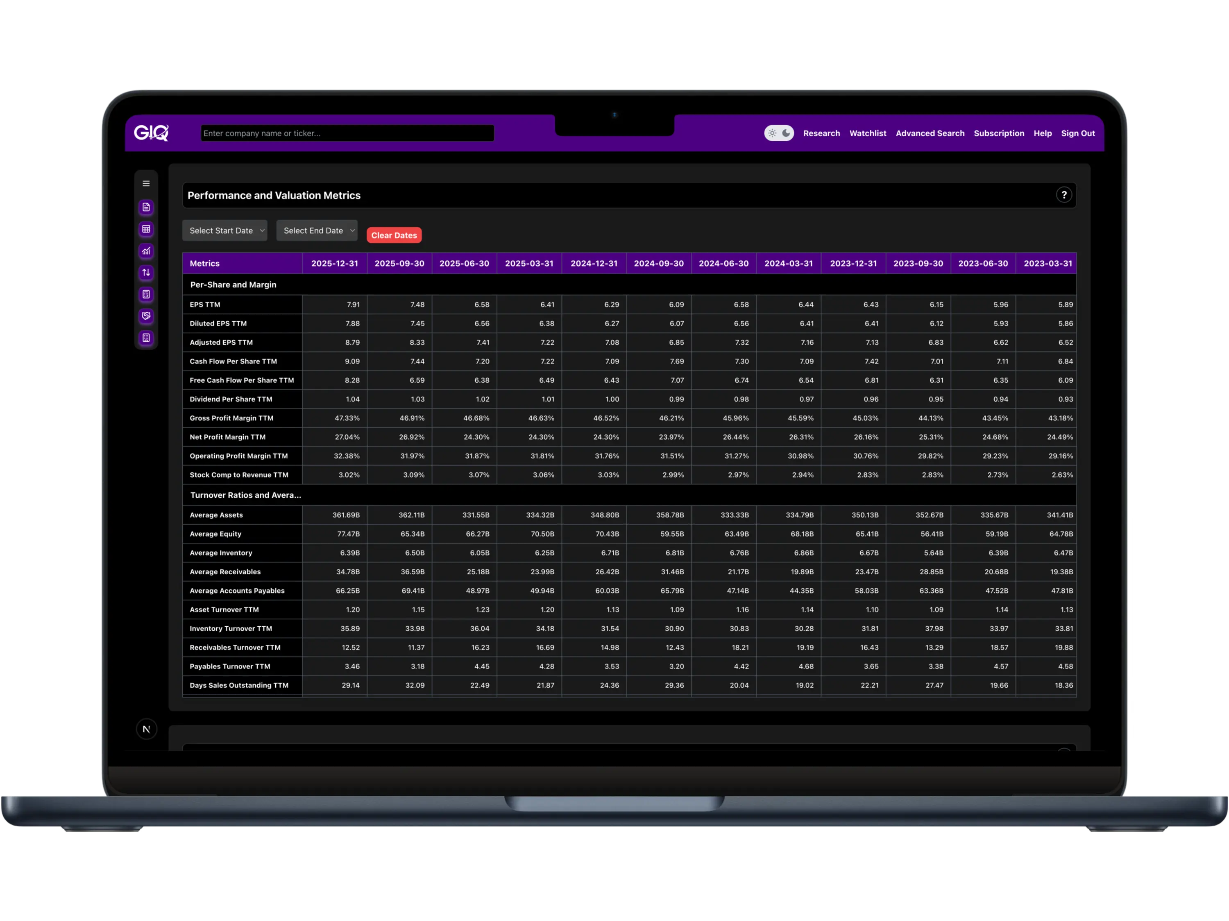Go to Watchlist in top navigation
1229x921 pixels.
click(867, 133)
